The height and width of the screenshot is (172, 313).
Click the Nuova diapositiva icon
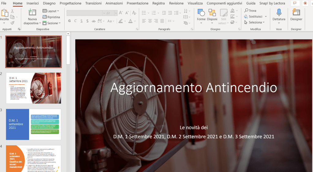[32, 13]
